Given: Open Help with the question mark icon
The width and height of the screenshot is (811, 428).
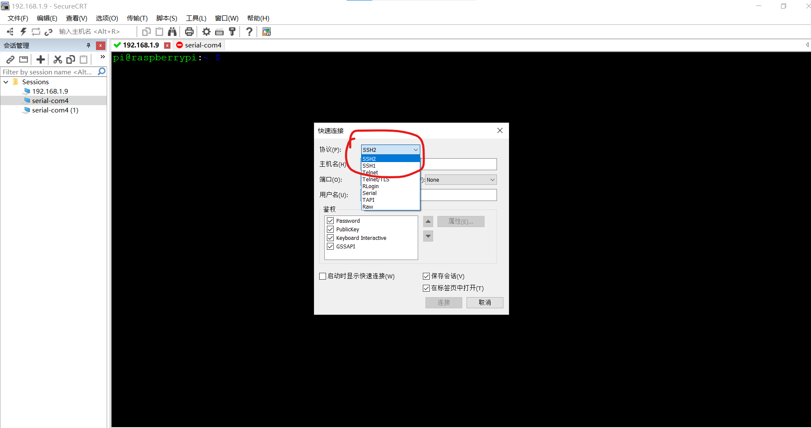Looking at the screenshot, I should click(x=249, y=32).
